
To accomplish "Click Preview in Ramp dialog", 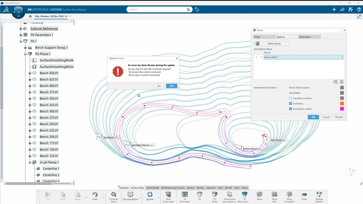I will (x=339, y=117).
